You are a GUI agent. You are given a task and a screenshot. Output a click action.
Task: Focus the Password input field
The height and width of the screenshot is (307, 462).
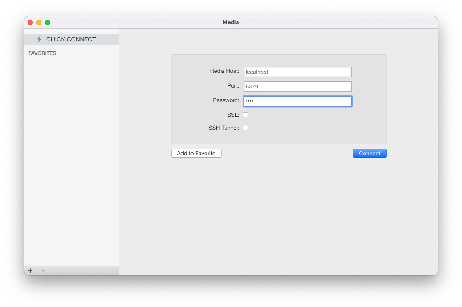[298, 101]
